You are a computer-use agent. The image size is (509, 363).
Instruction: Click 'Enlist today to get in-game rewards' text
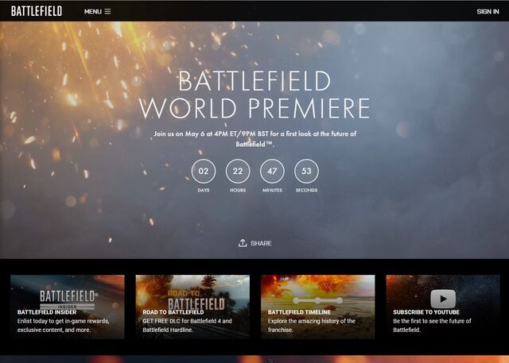64,326
